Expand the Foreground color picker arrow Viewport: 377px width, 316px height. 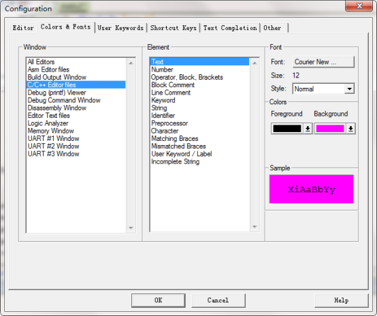(x=308, y=129)
